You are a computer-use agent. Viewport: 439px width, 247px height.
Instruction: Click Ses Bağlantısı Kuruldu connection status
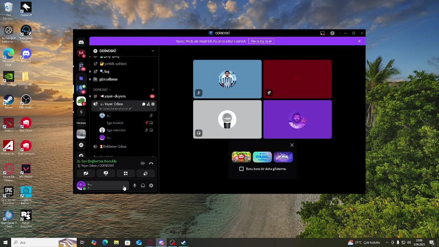click(x=99, y=161)
